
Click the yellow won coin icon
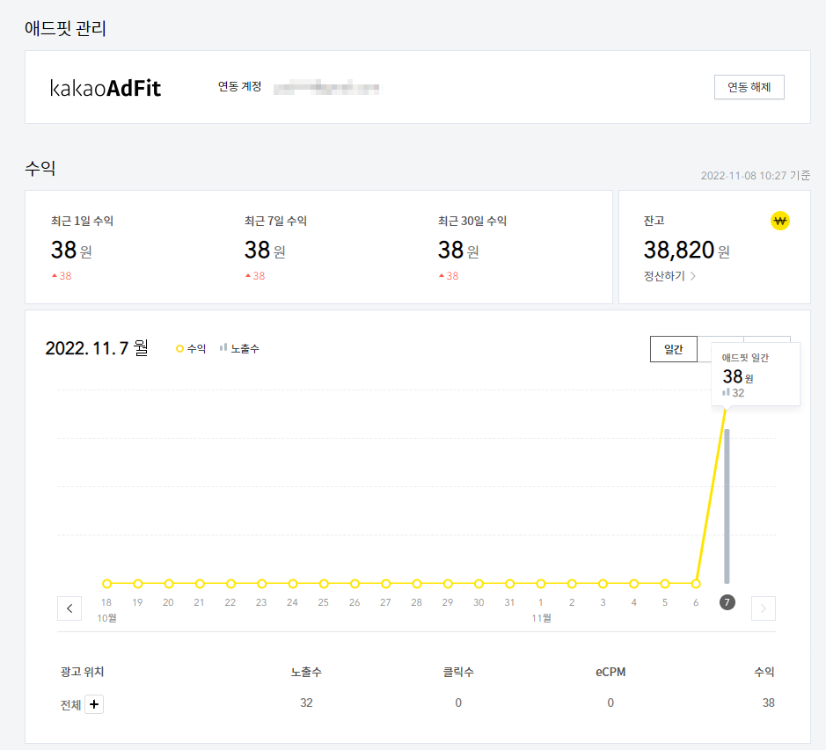779,221
